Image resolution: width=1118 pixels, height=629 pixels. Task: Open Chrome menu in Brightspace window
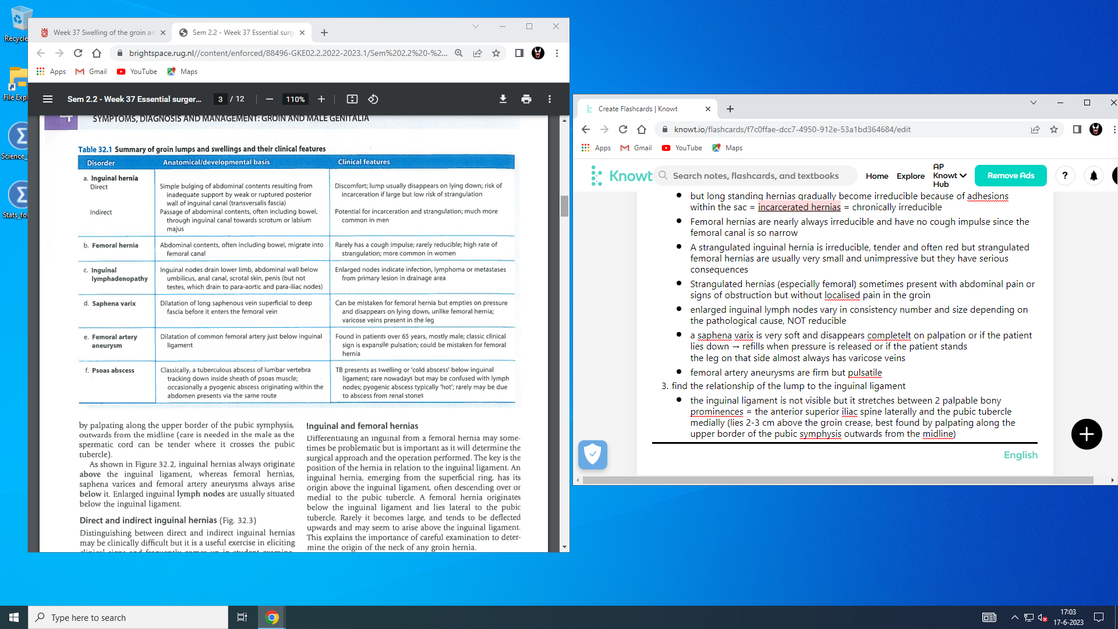[557, 53]
